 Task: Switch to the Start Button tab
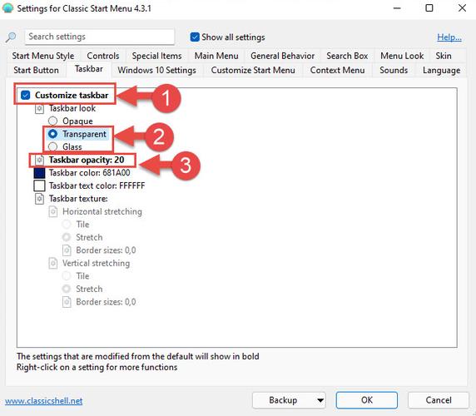36,70
